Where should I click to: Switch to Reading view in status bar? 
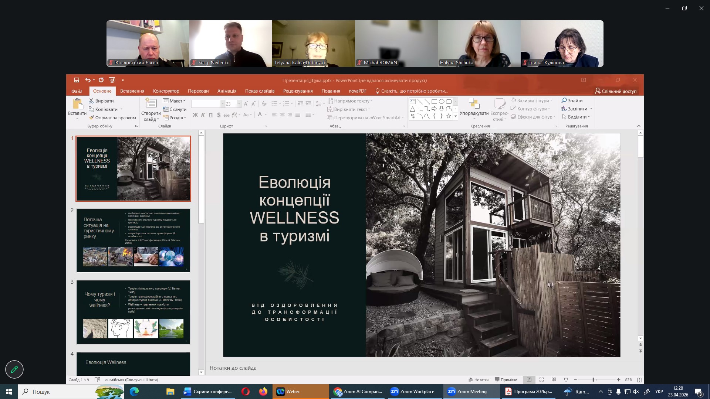[554, 380]
